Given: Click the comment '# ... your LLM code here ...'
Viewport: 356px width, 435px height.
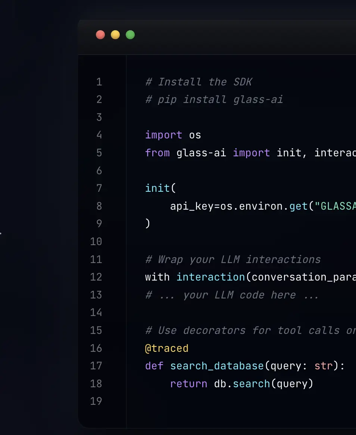Looking at the screenshot, I should (232, 295).
